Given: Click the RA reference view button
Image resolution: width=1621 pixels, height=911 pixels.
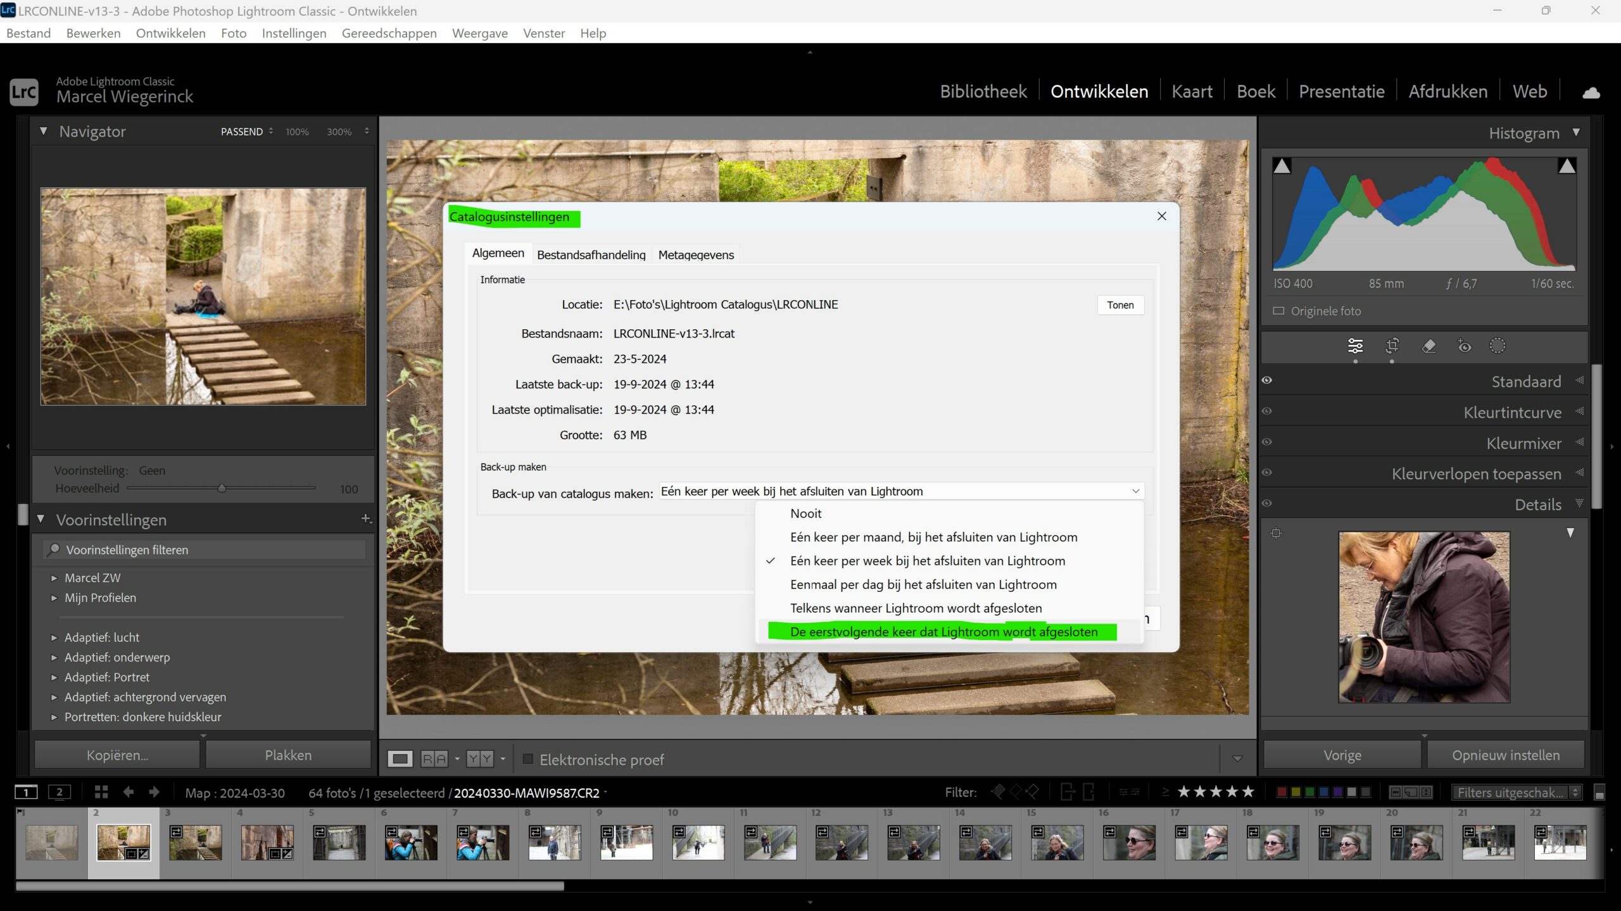Looking at the screenshot, I should coord(434,758).
